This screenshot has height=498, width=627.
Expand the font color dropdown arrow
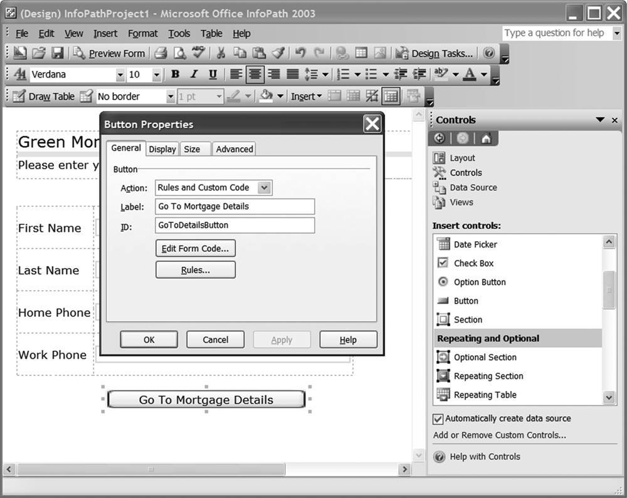(x=484, y=75)
